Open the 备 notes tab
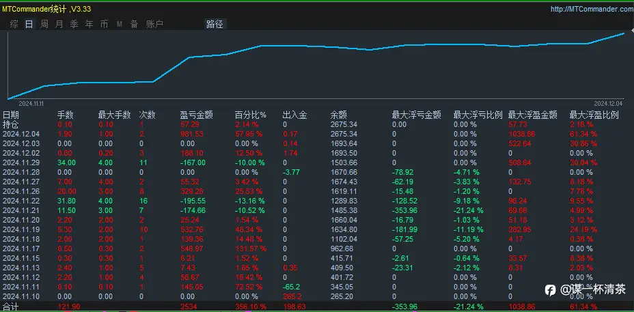634x312 pixels. tap(134, 25)
